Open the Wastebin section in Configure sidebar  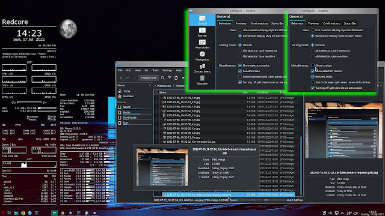pos(202,80)
